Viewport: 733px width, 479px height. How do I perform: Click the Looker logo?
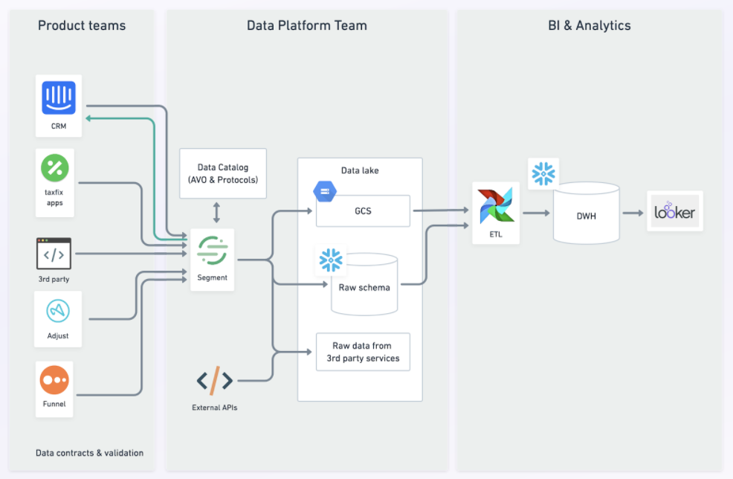click(x=674, y=211)
